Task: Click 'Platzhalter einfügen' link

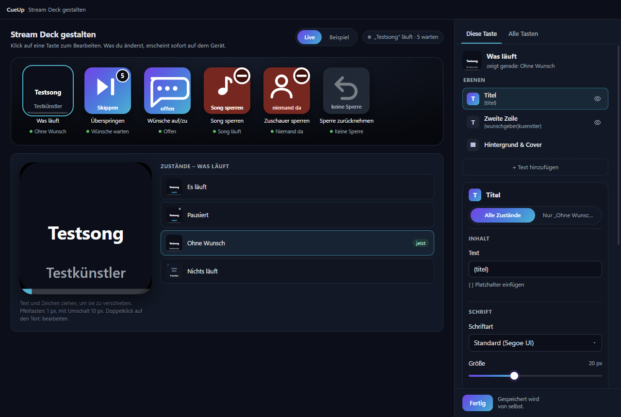Action: pyautogui.click(x=496, y=285)
